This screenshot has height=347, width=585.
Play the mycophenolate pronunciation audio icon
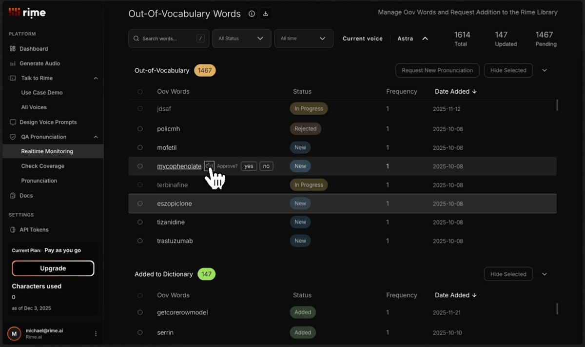point(209,166)
